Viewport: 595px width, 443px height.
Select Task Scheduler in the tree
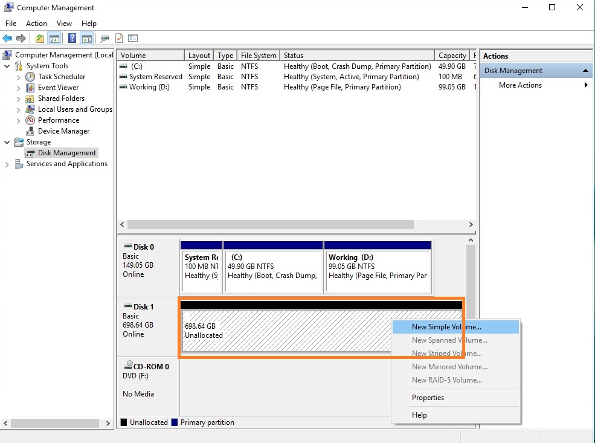pyautogui.click(x=62, y=77)
